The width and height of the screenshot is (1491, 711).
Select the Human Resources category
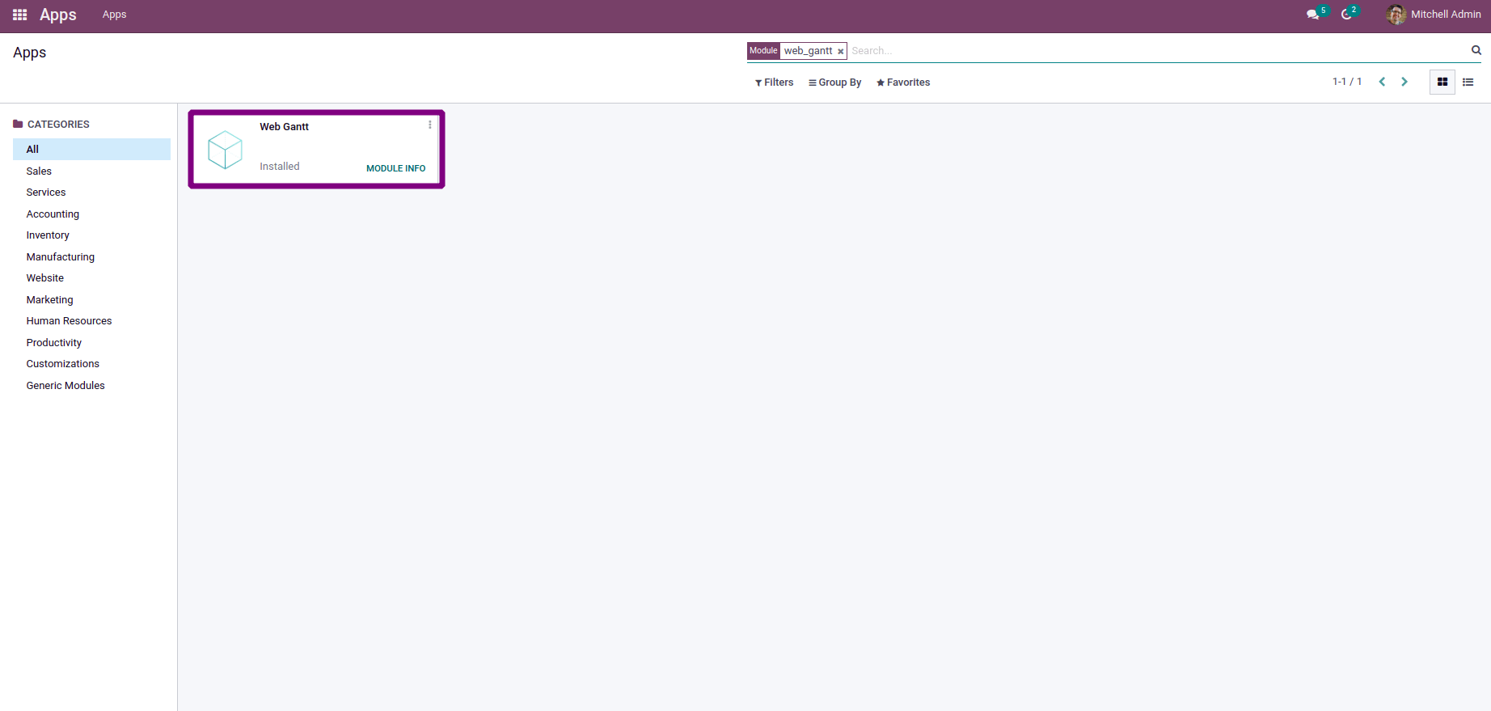coord(69,321)
